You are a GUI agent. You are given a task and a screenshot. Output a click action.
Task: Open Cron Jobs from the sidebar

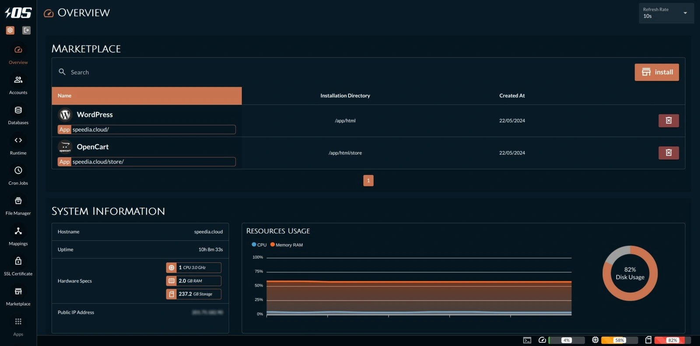click(18, 175)
